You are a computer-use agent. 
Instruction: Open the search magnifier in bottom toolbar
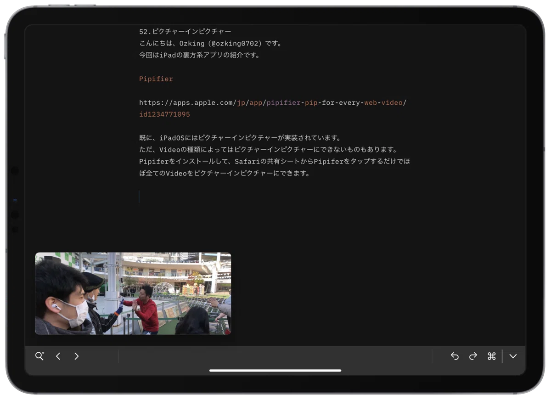[39, 356]
